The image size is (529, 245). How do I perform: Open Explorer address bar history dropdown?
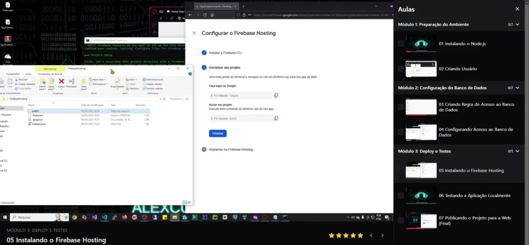[x=160, y=99]
